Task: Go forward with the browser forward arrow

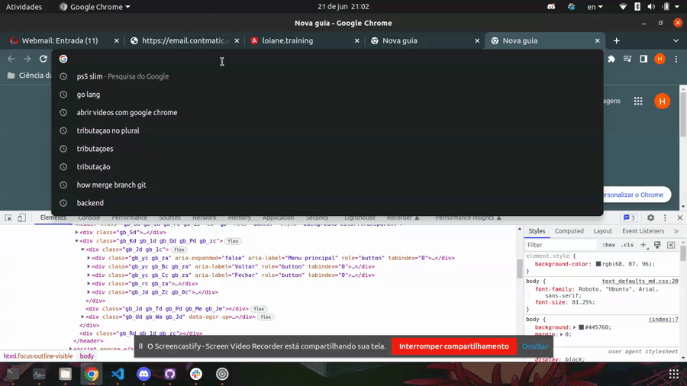Action: (x=27, y=59)
